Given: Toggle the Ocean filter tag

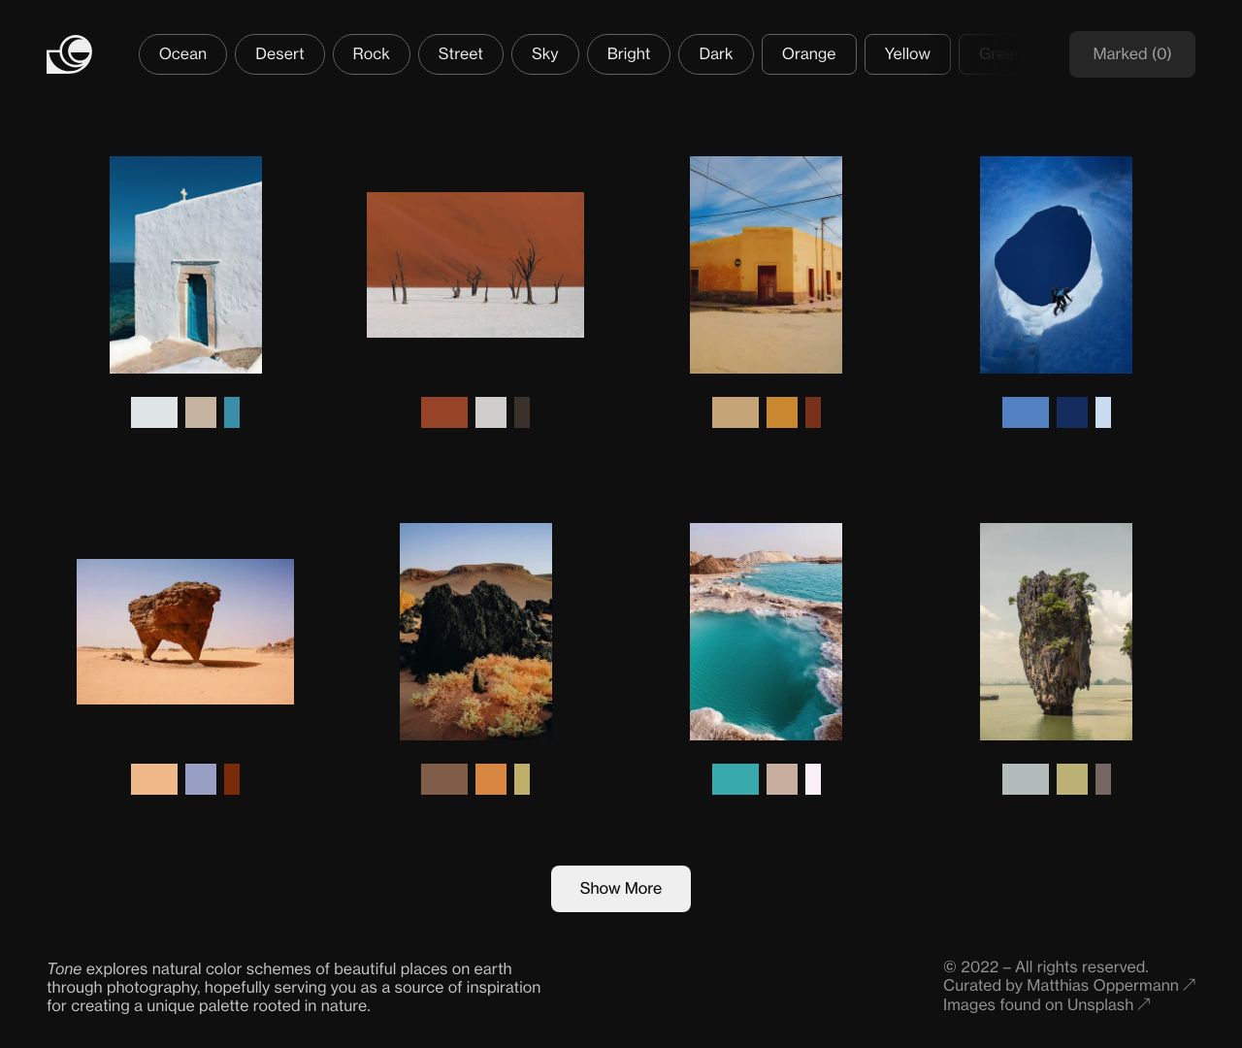Looking at the screenshot, I should click(182, 54).
